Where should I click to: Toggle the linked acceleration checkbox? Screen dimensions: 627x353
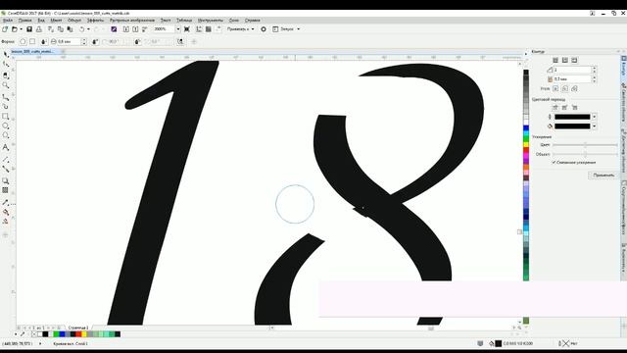[554, 163]
